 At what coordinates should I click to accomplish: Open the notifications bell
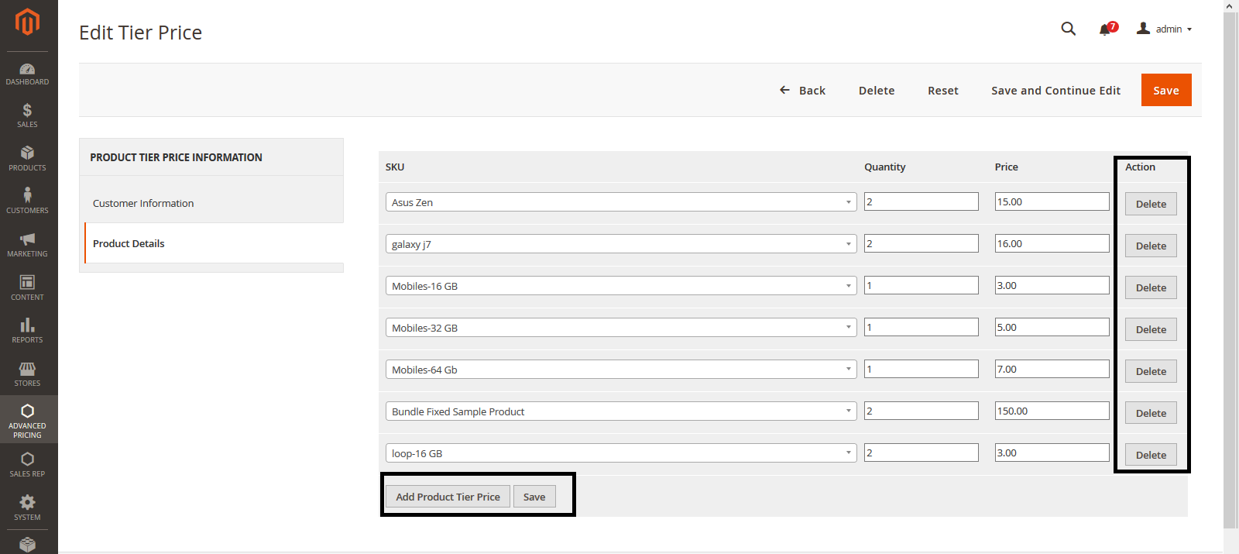click(x=1107, y=29)
